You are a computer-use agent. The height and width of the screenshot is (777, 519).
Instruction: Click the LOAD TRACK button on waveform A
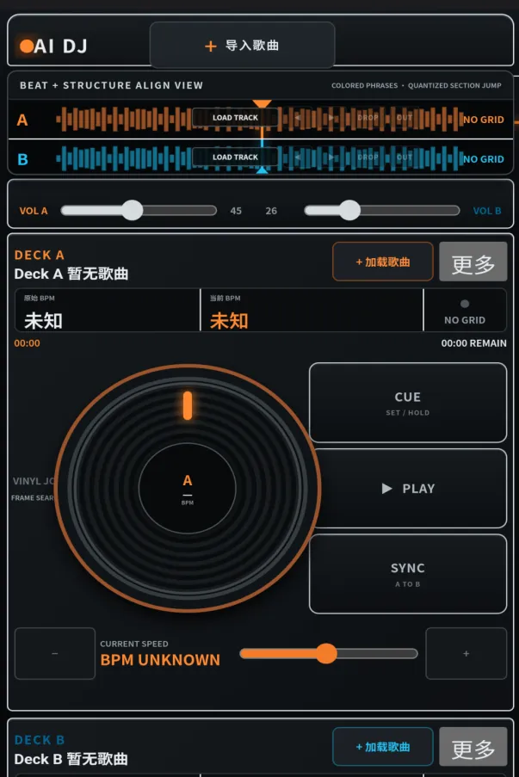235,117
